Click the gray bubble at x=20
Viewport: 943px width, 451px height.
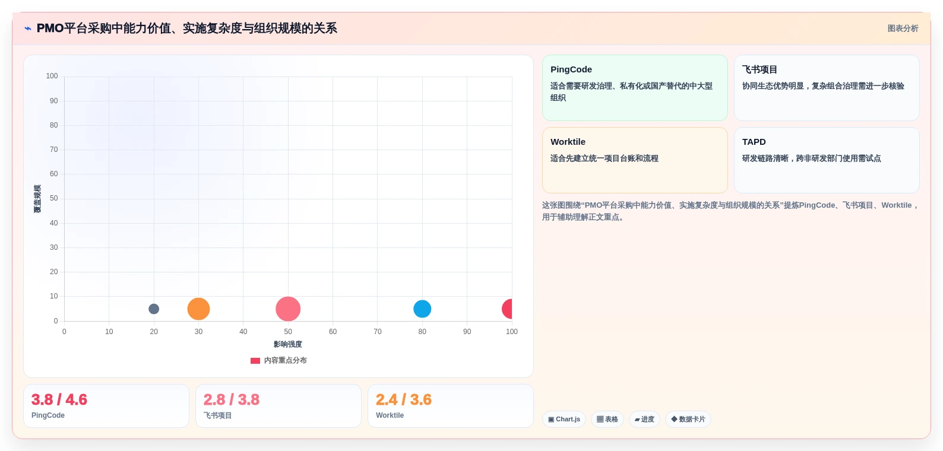click(x=154, y=309)
